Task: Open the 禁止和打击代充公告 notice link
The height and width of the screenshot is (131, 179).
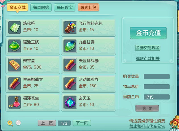Action: coord(147,126)
